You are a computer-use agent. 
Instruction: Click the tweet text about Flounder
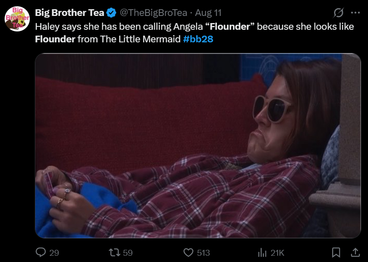[x=194, y=33]
